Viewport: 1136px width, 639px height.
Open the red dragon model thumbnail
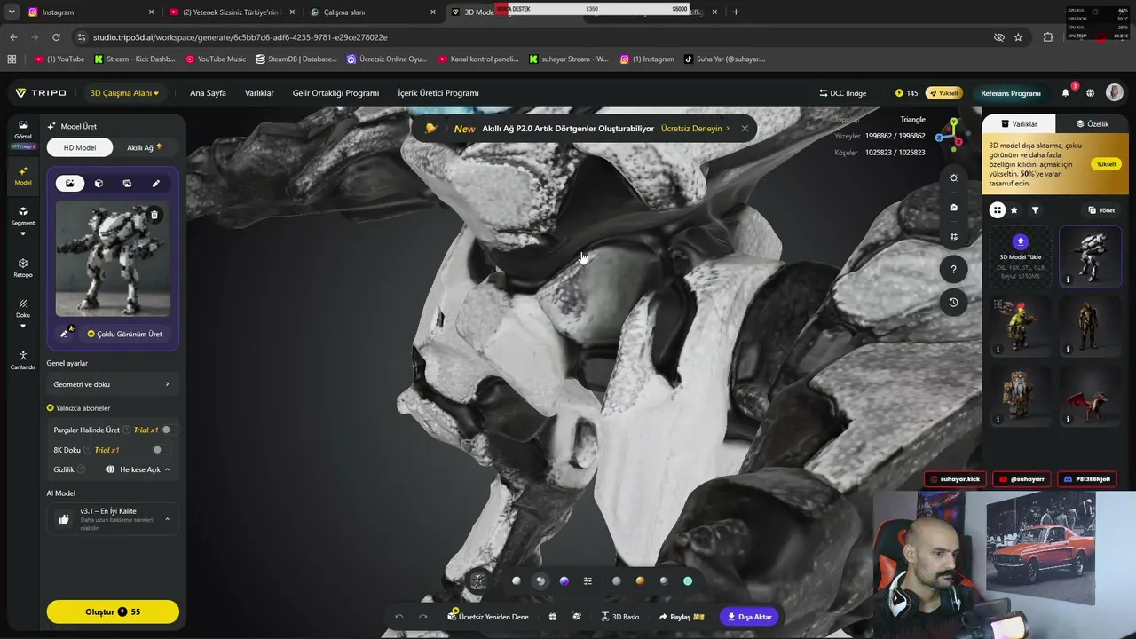click(1090, 395)
